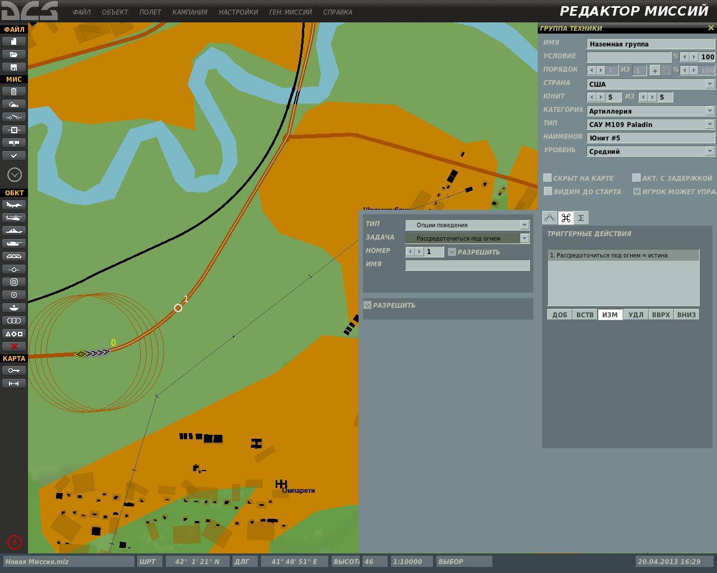Screen dimensions: 717x573
Task: Select the helicopter group placement tool
Action: point(14,218)
